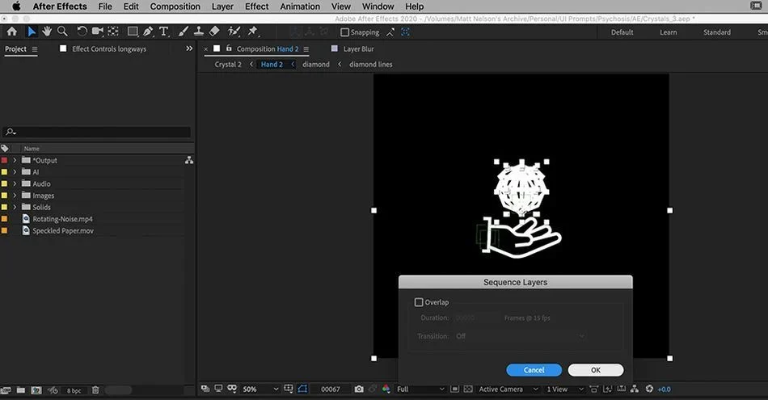Cancel the Sequence Layers dialog

[534, 370]
